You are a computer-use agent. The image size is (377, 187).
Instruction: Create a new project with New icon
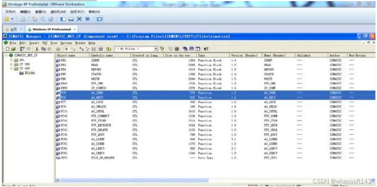coord(8,49)
